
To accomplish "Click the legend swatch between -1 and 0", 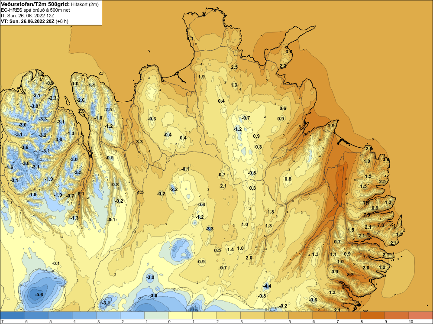I will [x=156, y=315].
